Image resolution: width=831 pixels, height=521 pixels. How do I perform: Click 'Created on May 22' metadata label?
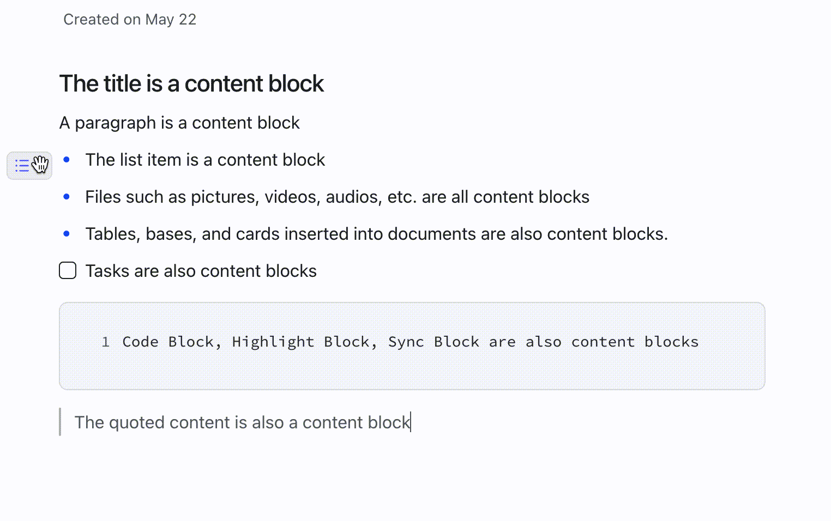point(129,19)
